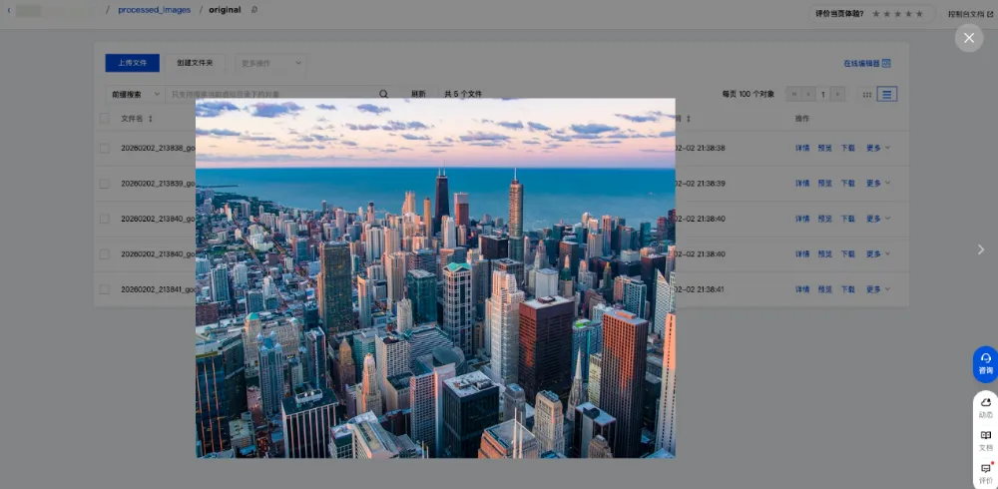998x489 pixels.
Task: Open 文档 documentation book icon
Action: (x=985, y=440)
